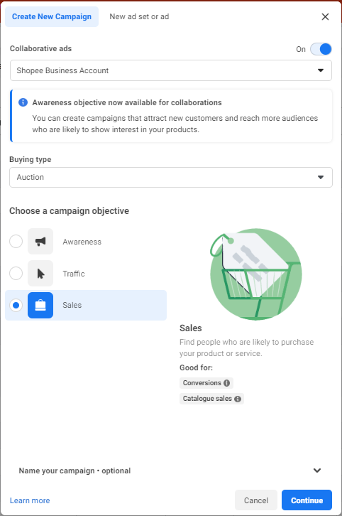The width and height of the screenshot is (342, 516).
Task: Click the Traffic cursor icon
Action: 40,274
